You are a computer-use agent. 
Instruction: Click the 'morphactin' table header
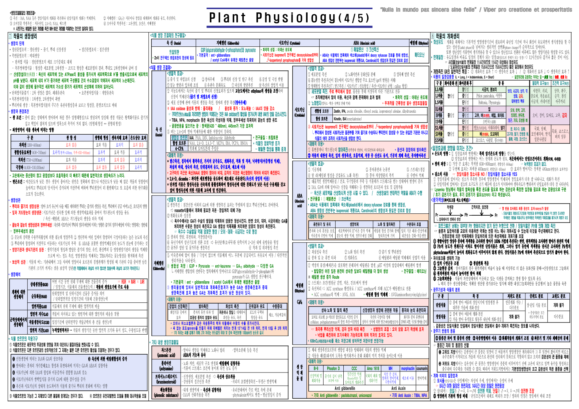coord(408,369)
